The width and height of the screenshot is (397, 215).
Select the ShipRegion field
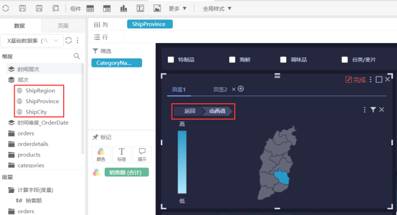click(x=40, y=90)
